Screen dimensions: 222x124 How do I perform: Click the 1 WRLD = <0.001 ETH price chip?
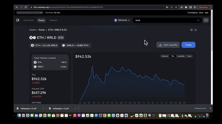click(x=76, y=45)
